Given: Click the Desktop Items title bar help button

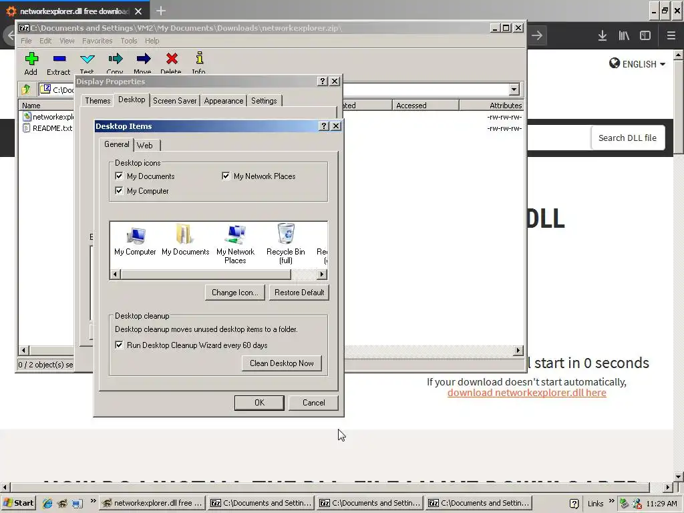Looking at the screenshot, I should click(324, 126).
